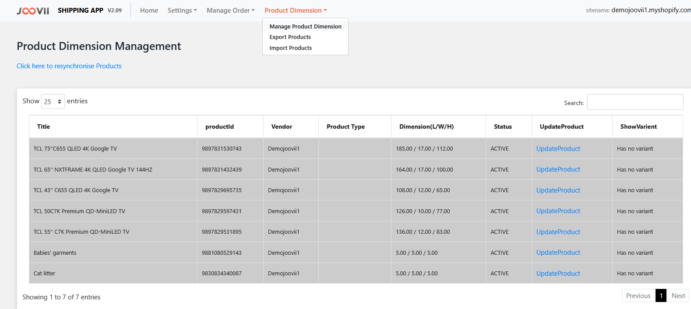The height and width of the screenshot is (309, 691).
Task: Select the TCL 75''C655 QLED 4K Google TV title
Action: pos(75,149)
